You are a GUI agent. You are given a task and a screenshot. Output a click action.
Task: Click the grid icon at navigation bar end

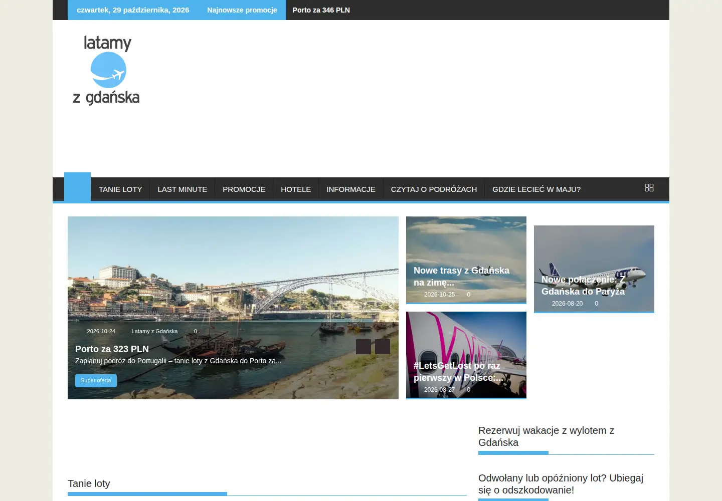point(649,188)
